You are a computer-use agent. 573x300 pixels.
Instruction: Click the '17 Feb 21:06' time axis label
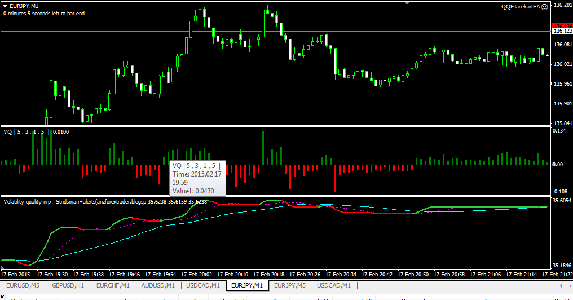click(485, 275)
